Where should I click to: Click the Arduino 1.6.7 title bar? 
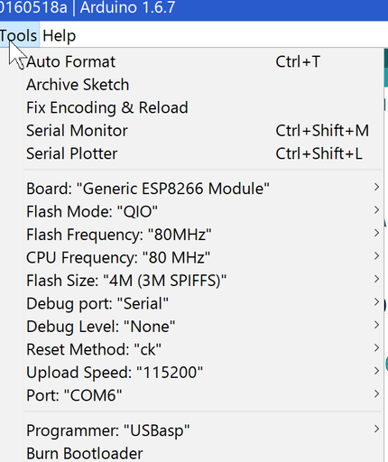click(x=194, y=9)
